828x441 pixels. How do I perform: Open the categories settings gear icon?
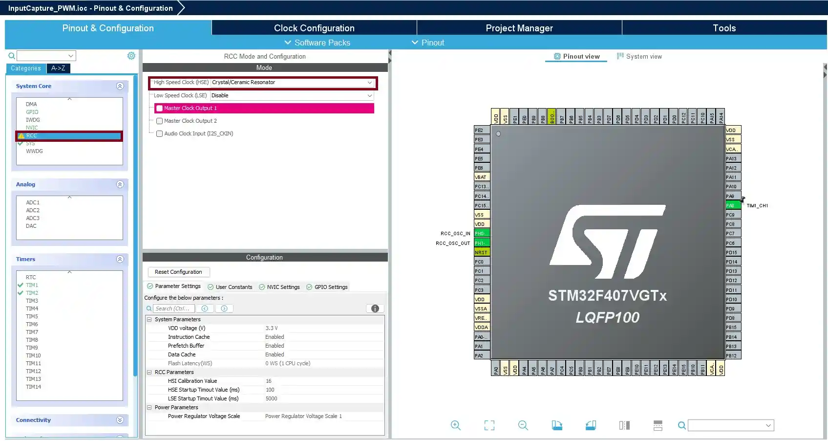point(131,56)
